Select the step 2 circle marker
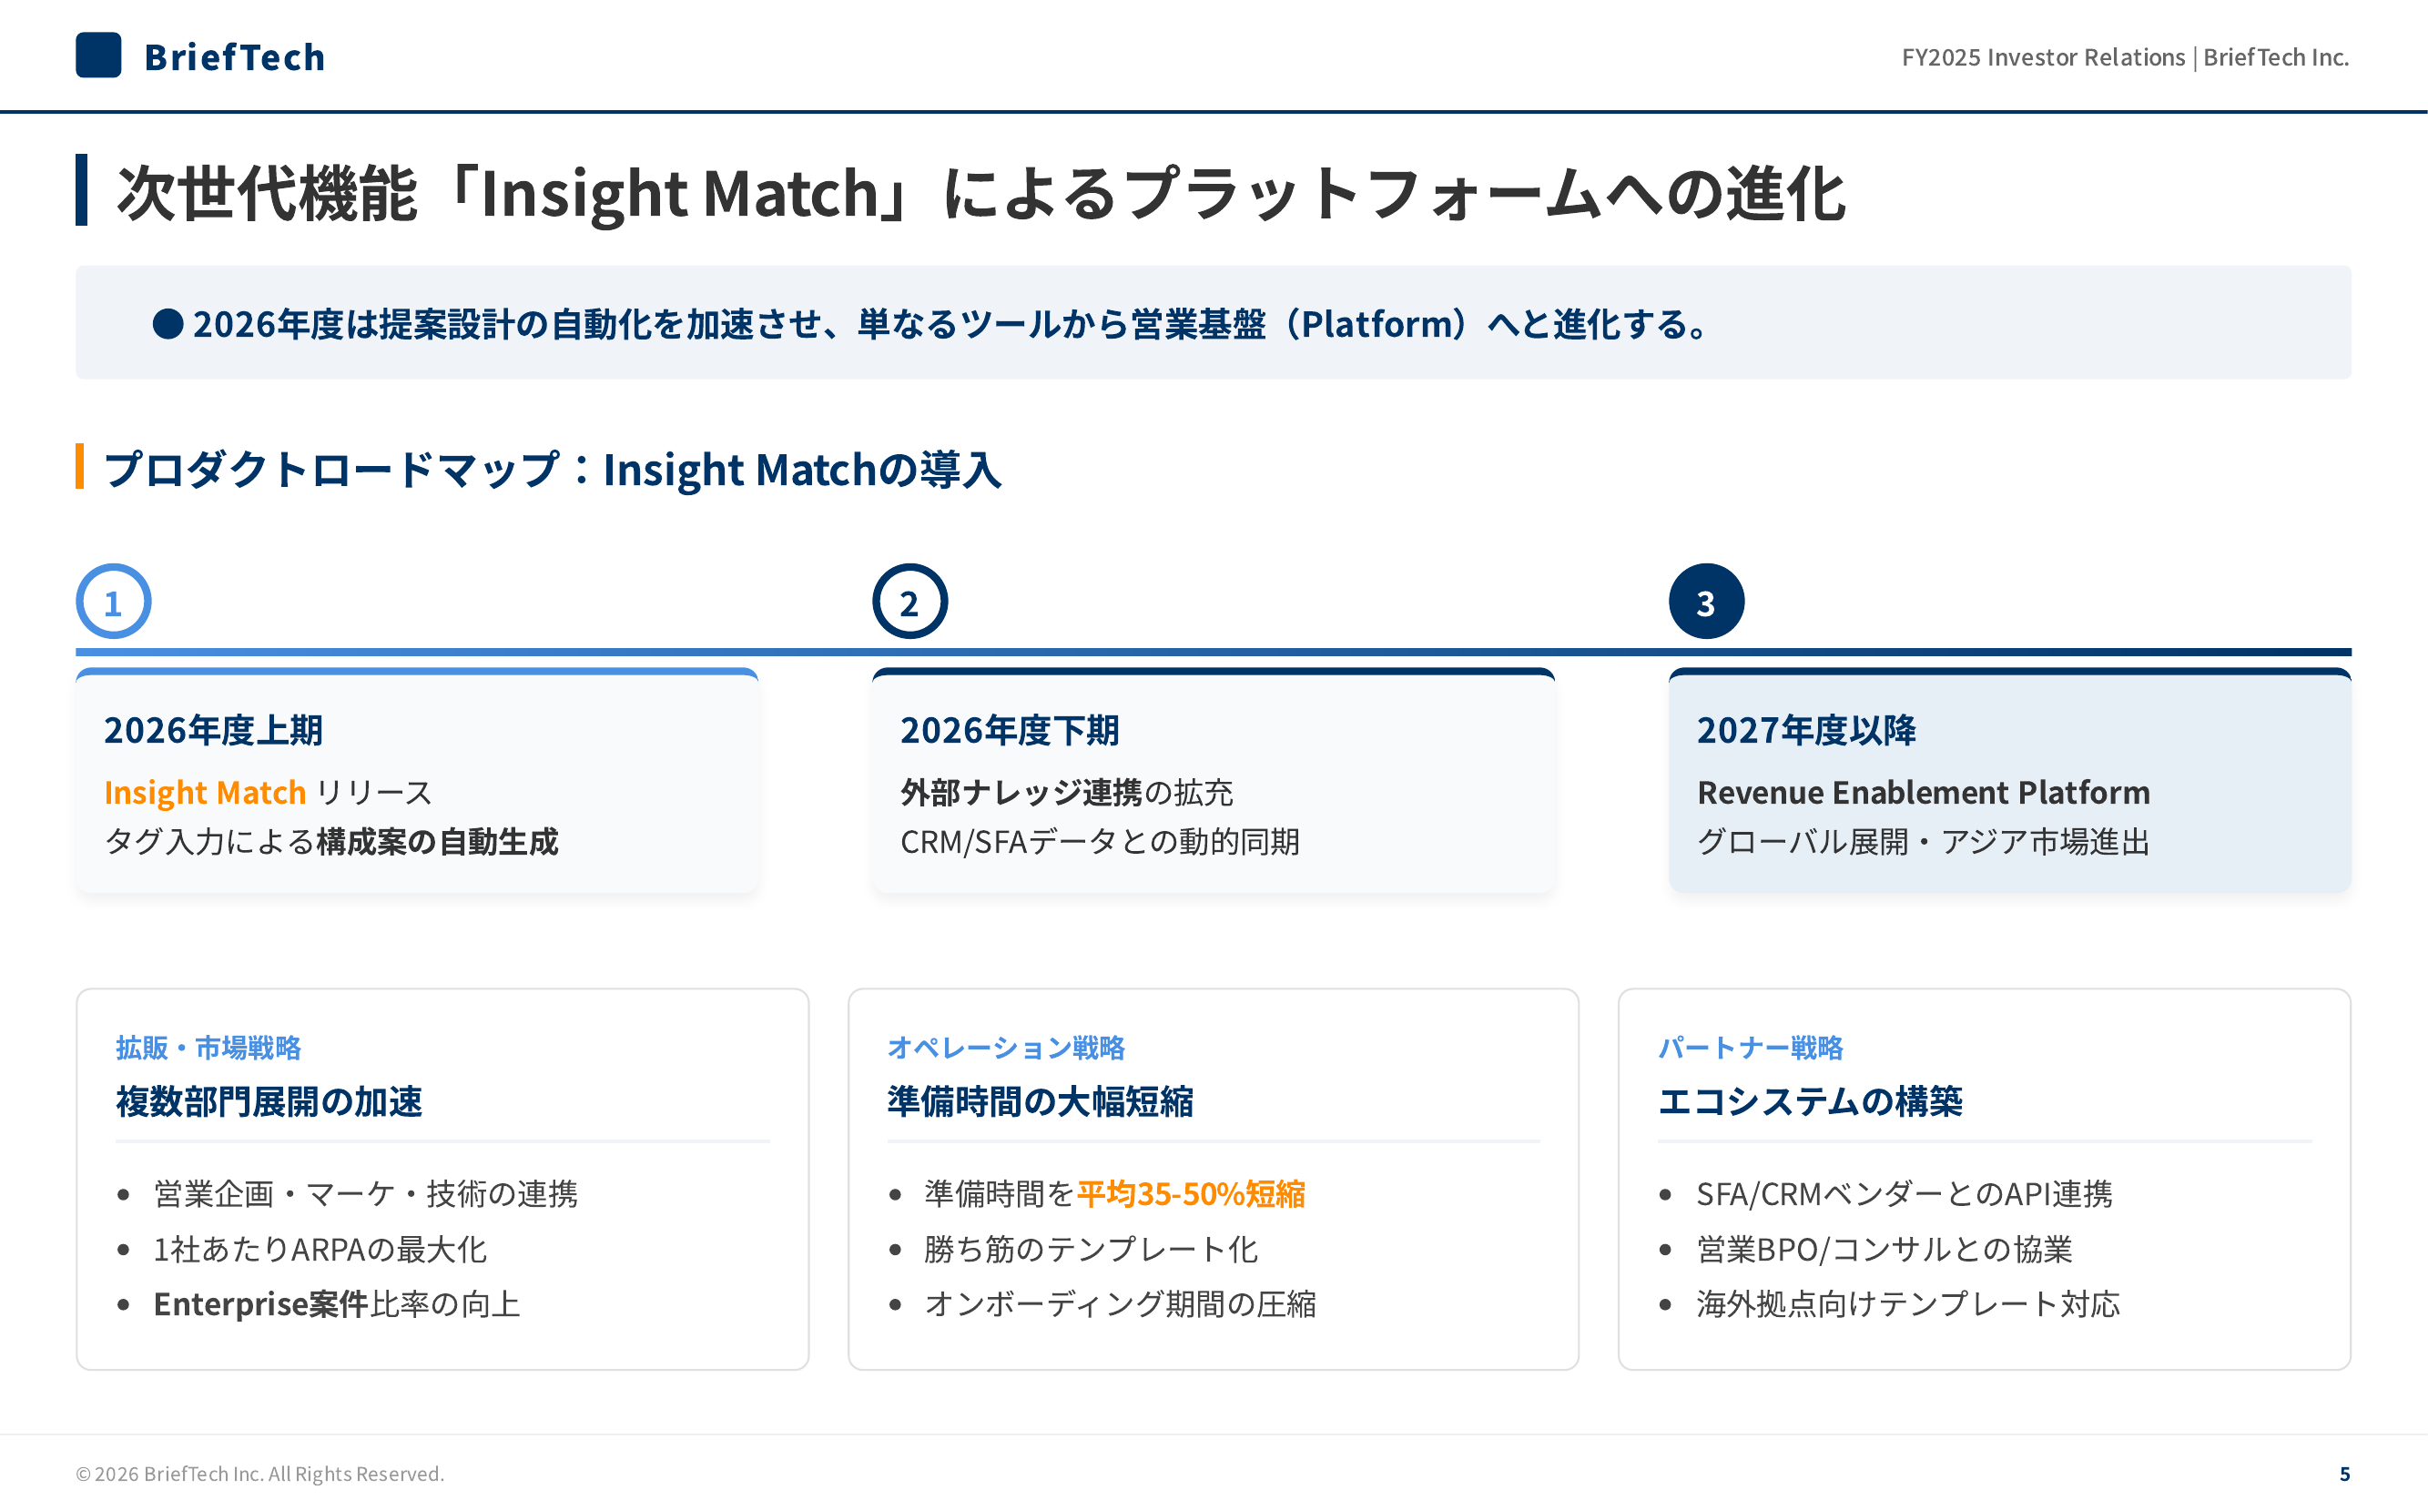 tap(909, 603)
